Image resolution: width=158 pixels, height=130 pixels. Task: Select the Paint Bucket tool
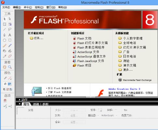click(10, 51)
